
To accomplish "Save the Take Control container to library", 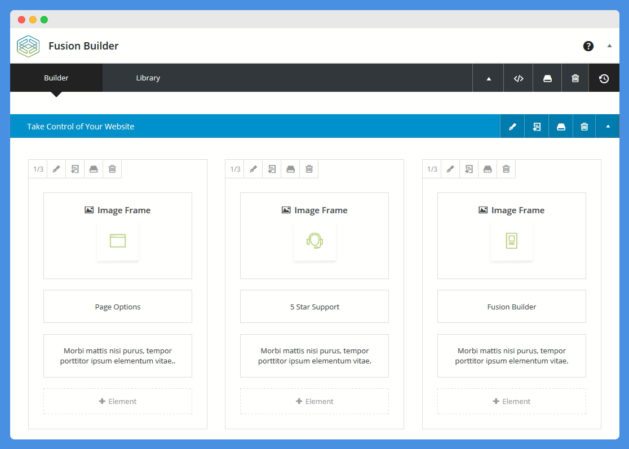I will click(x=561, y=127).
